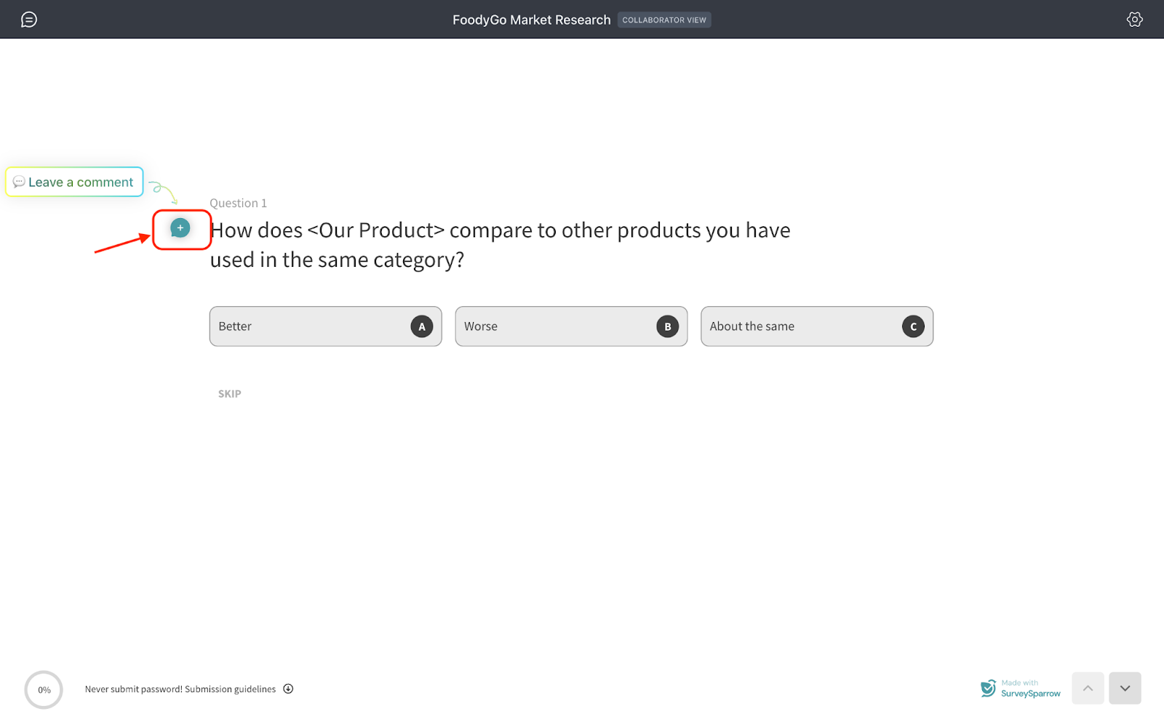Click the 0% progress circle
This screenshot has width=1164, height=727.
tap(44, 689)
